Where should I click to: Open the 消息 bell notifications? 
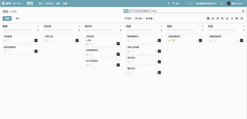click(x=187, y=3)
